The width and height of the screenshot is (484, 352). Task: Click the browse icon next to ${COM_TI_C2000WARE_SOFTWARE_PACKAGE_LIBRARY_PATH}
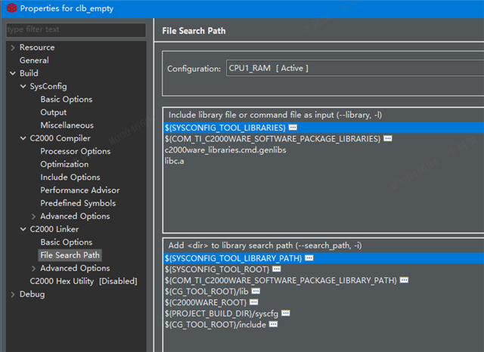tap(404, 280)
